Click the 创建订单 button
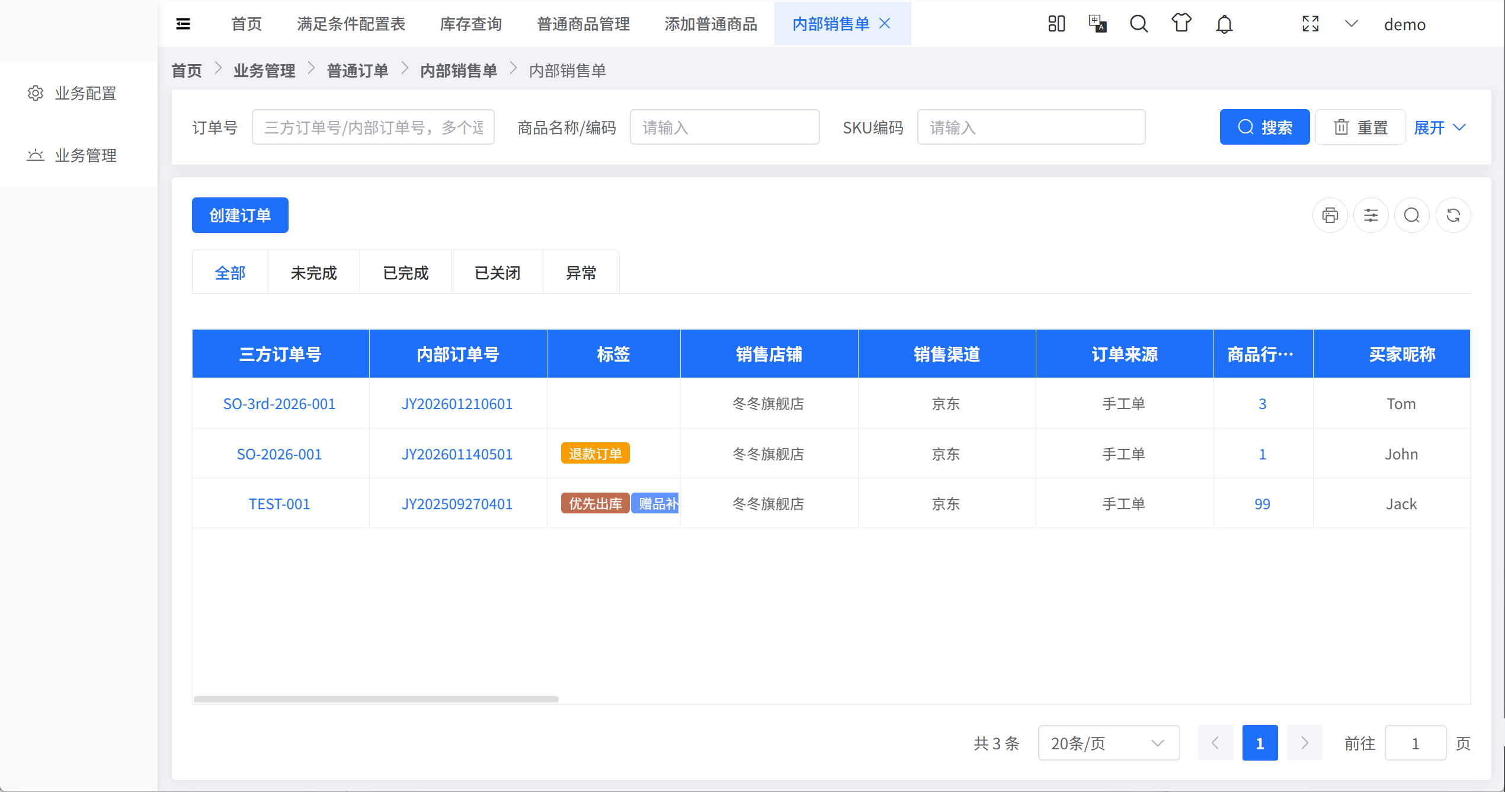The image size is (1505, 792). tap(240, 215)
